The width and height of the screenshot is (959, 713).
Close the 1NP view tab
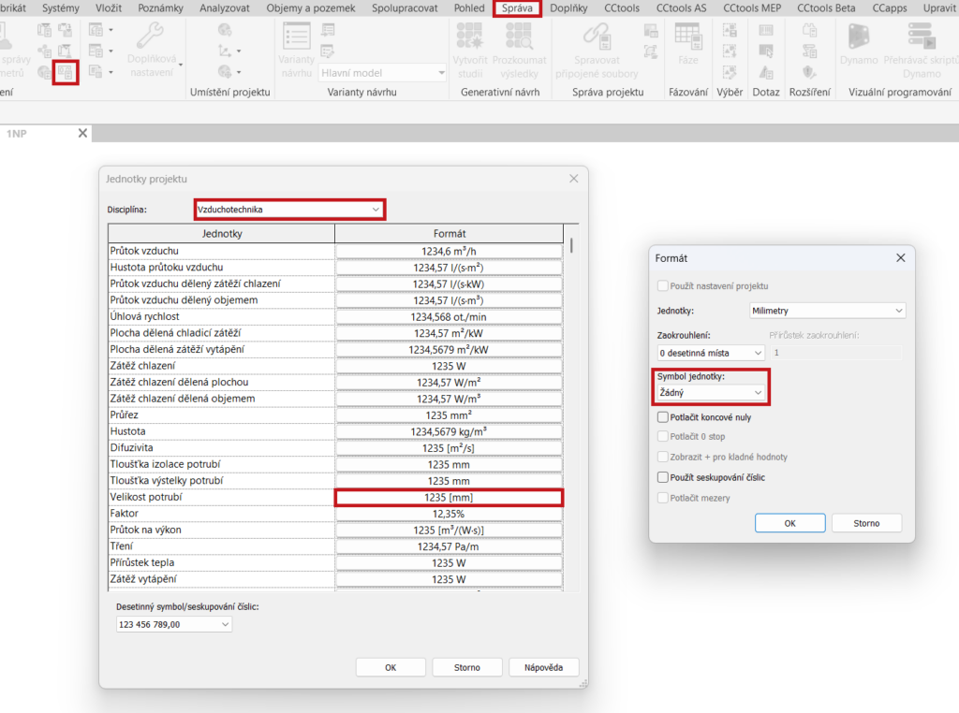coord(82,134)
